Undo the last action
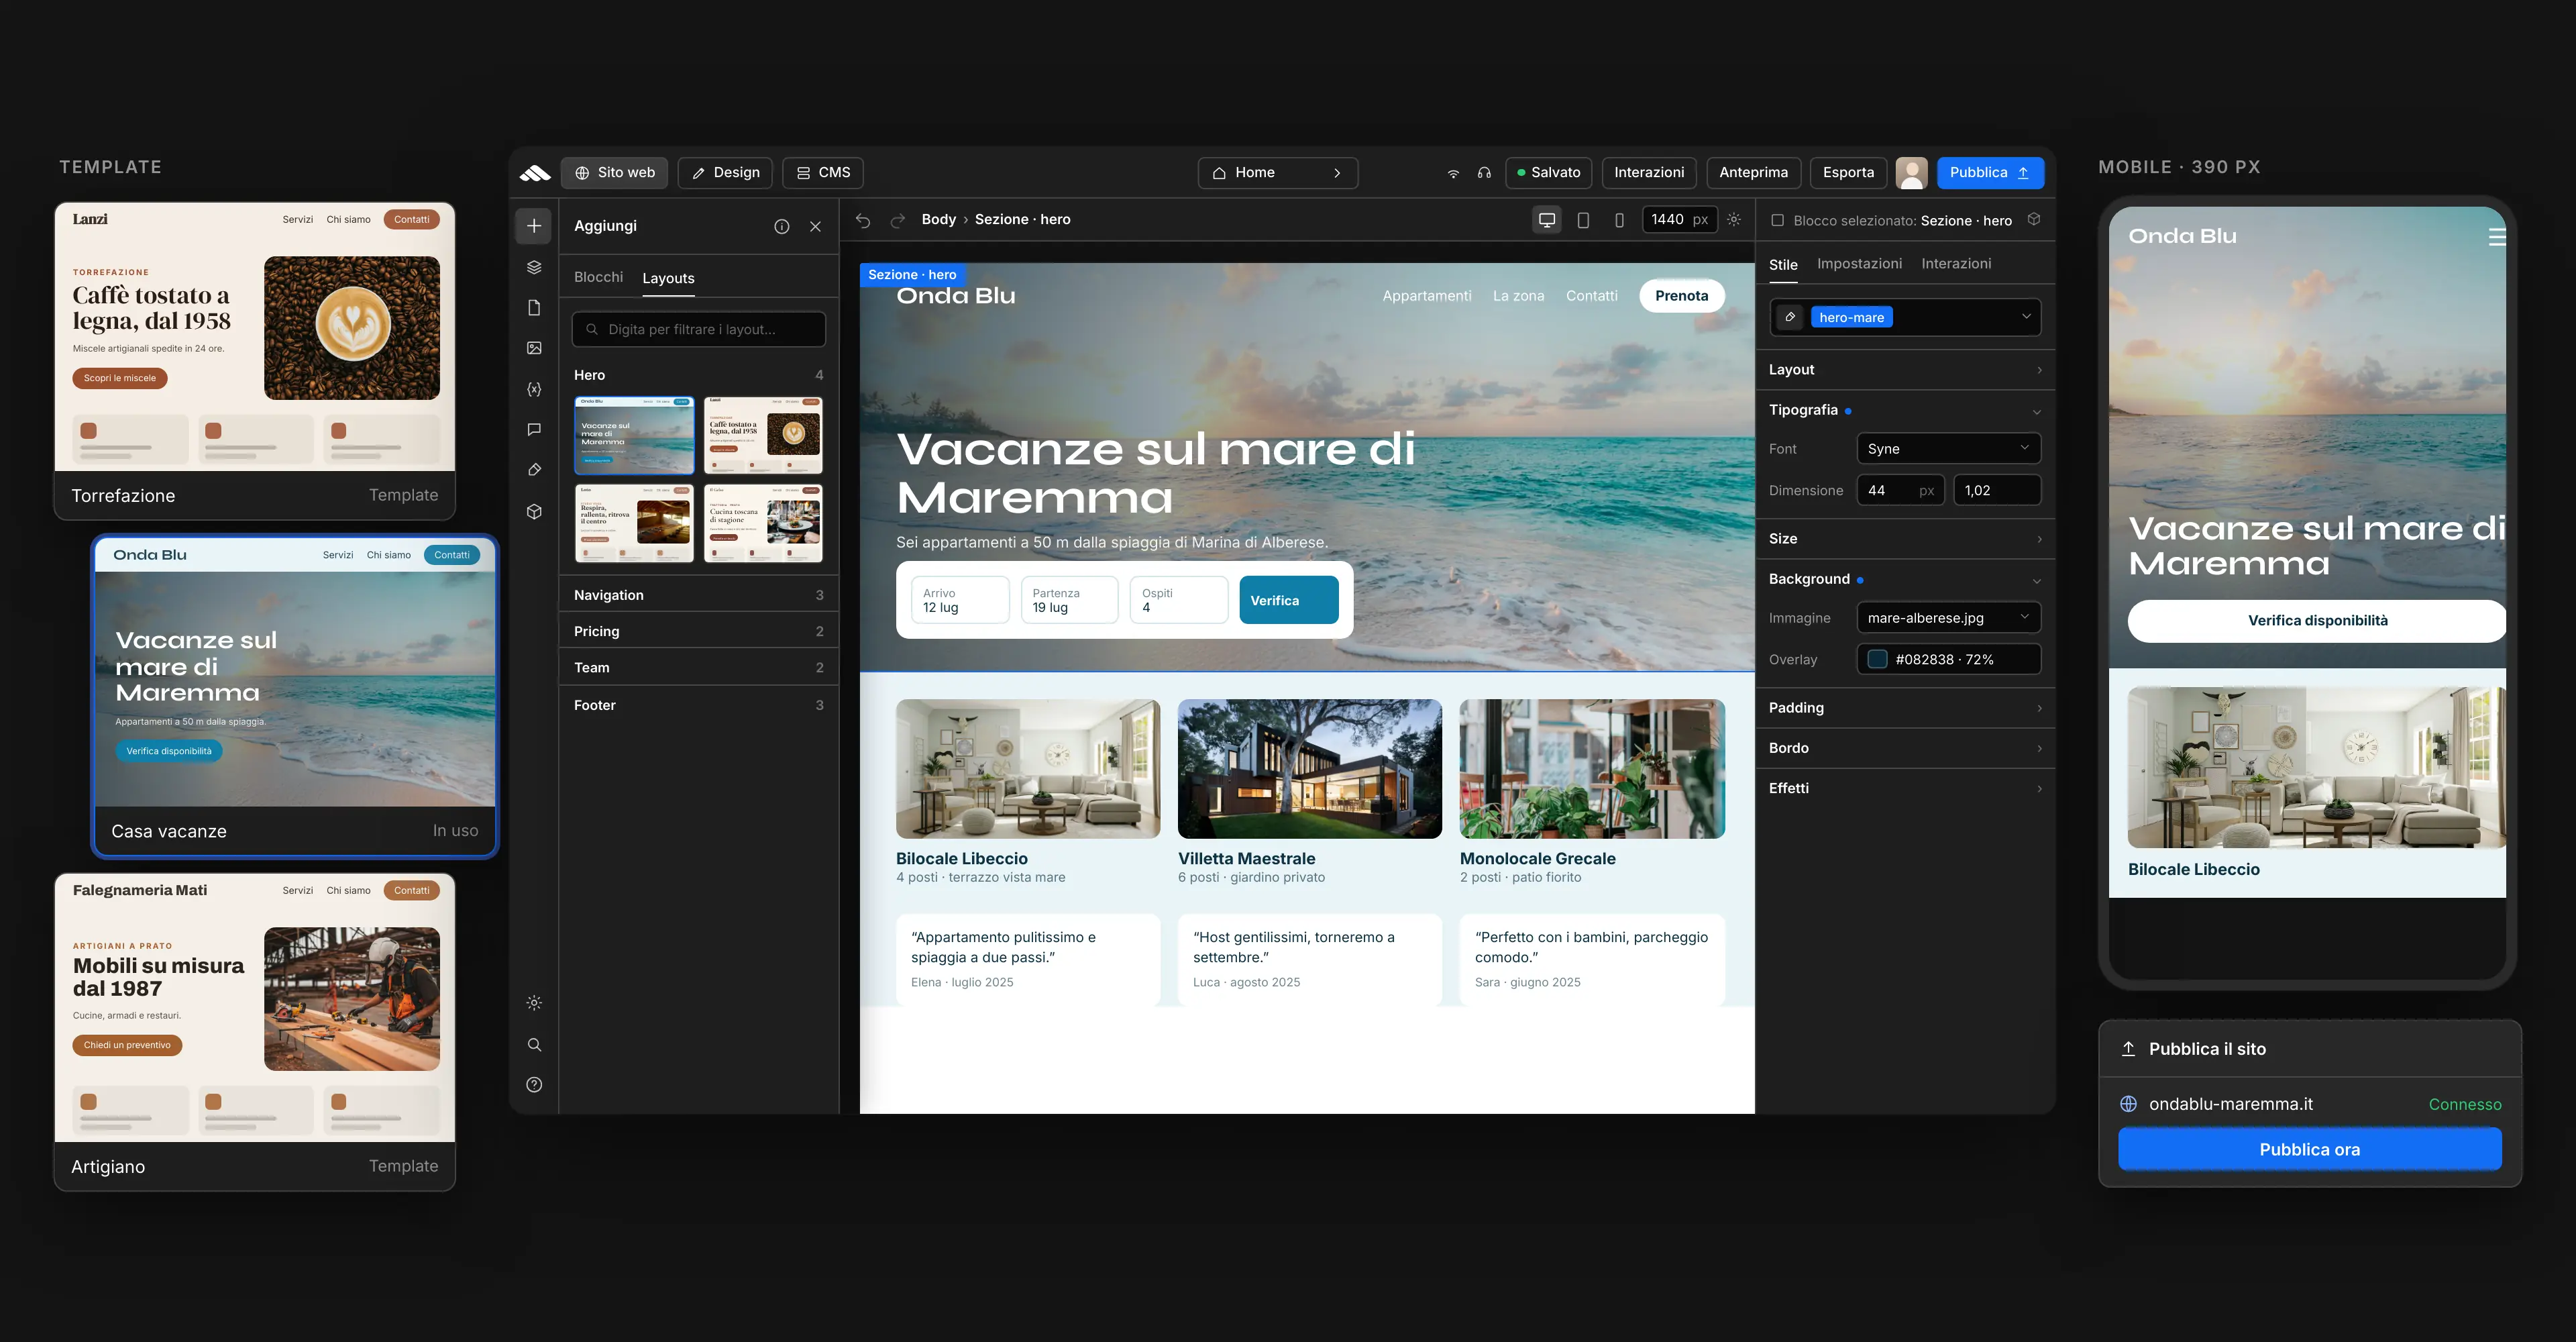2576x1342 pixels. 863,220
